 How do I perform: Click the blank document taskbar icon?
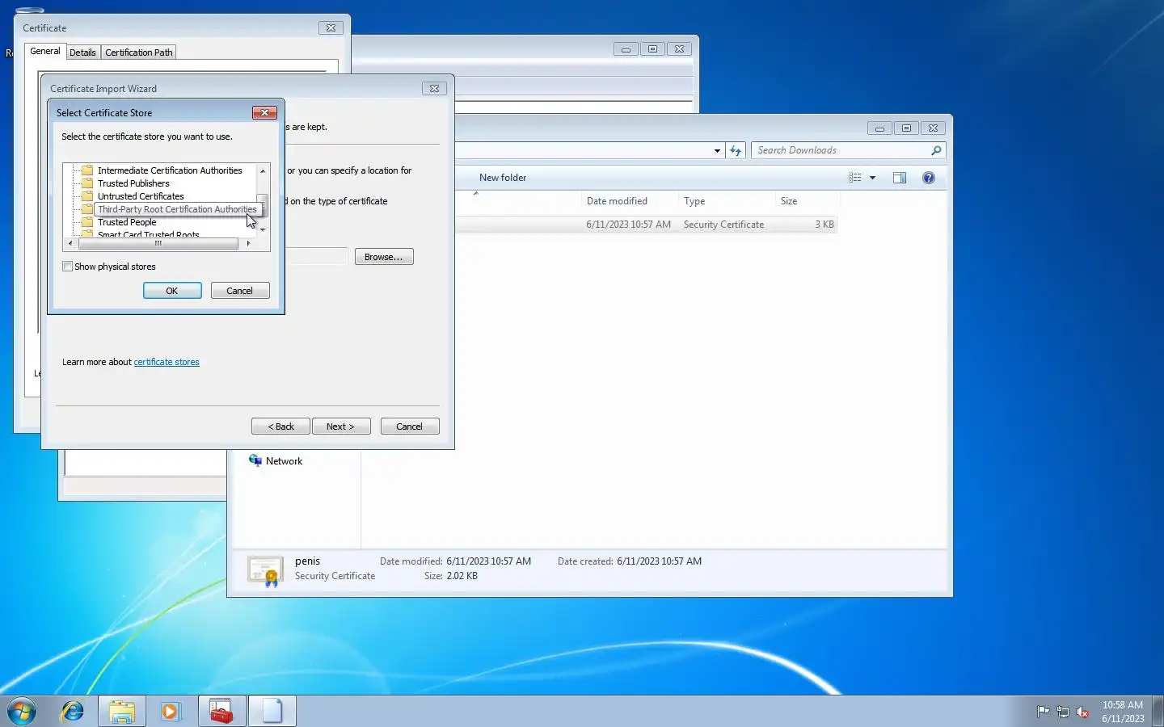pyautogui.click(x=272, y=711)
